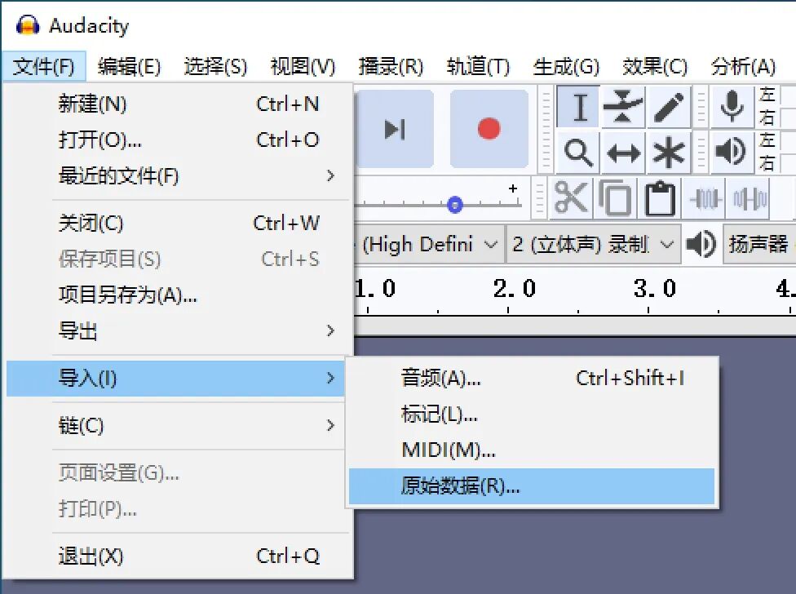Choose 项目另存为(A)... menu entry
The height and width of the screenshot is (594, 796).
tap(178, 295)
